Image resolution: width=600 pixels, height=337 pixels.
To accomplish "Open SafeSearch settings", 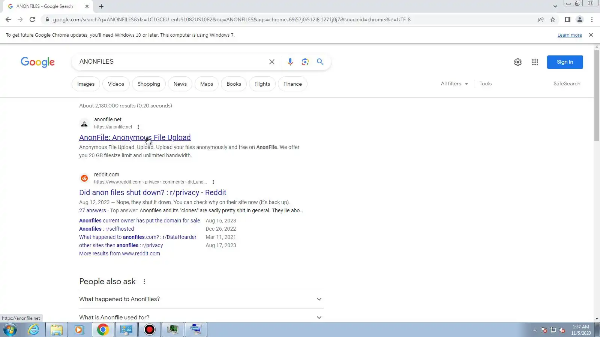I will pos(567,84).
